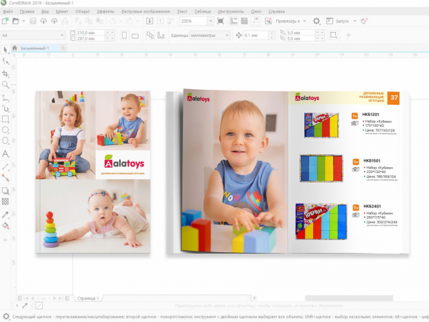Click the Open folder icon

pyautogui.click(x=16, y=21)
